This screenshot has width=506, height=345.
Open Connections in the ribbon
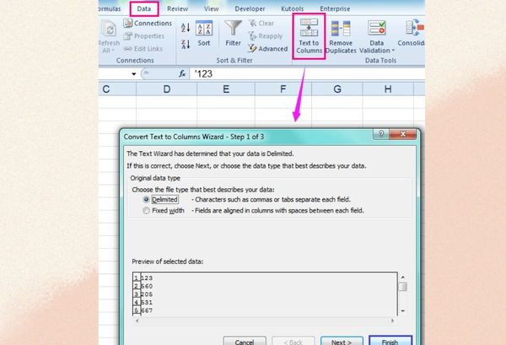(x=148, y=24)
